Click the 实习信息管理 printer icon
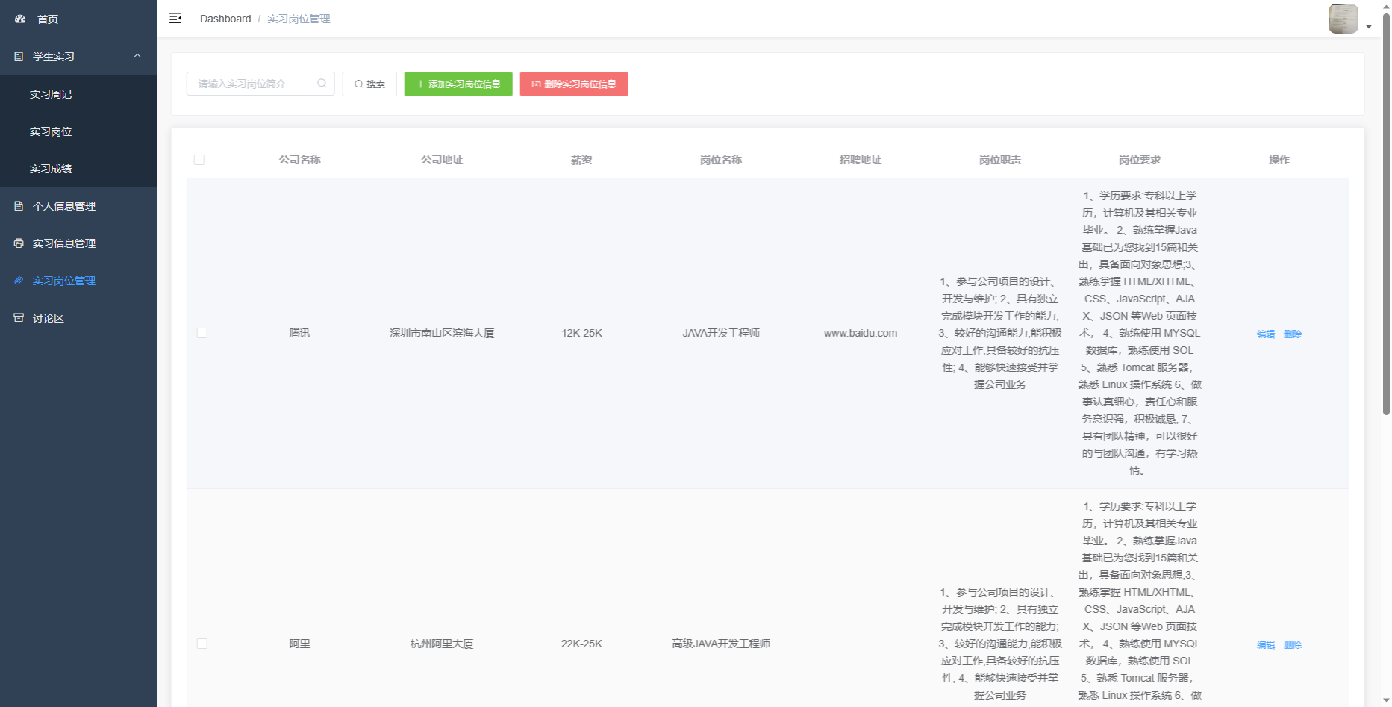The height and width of the screenshot is (707, 1392). (19, 243)
